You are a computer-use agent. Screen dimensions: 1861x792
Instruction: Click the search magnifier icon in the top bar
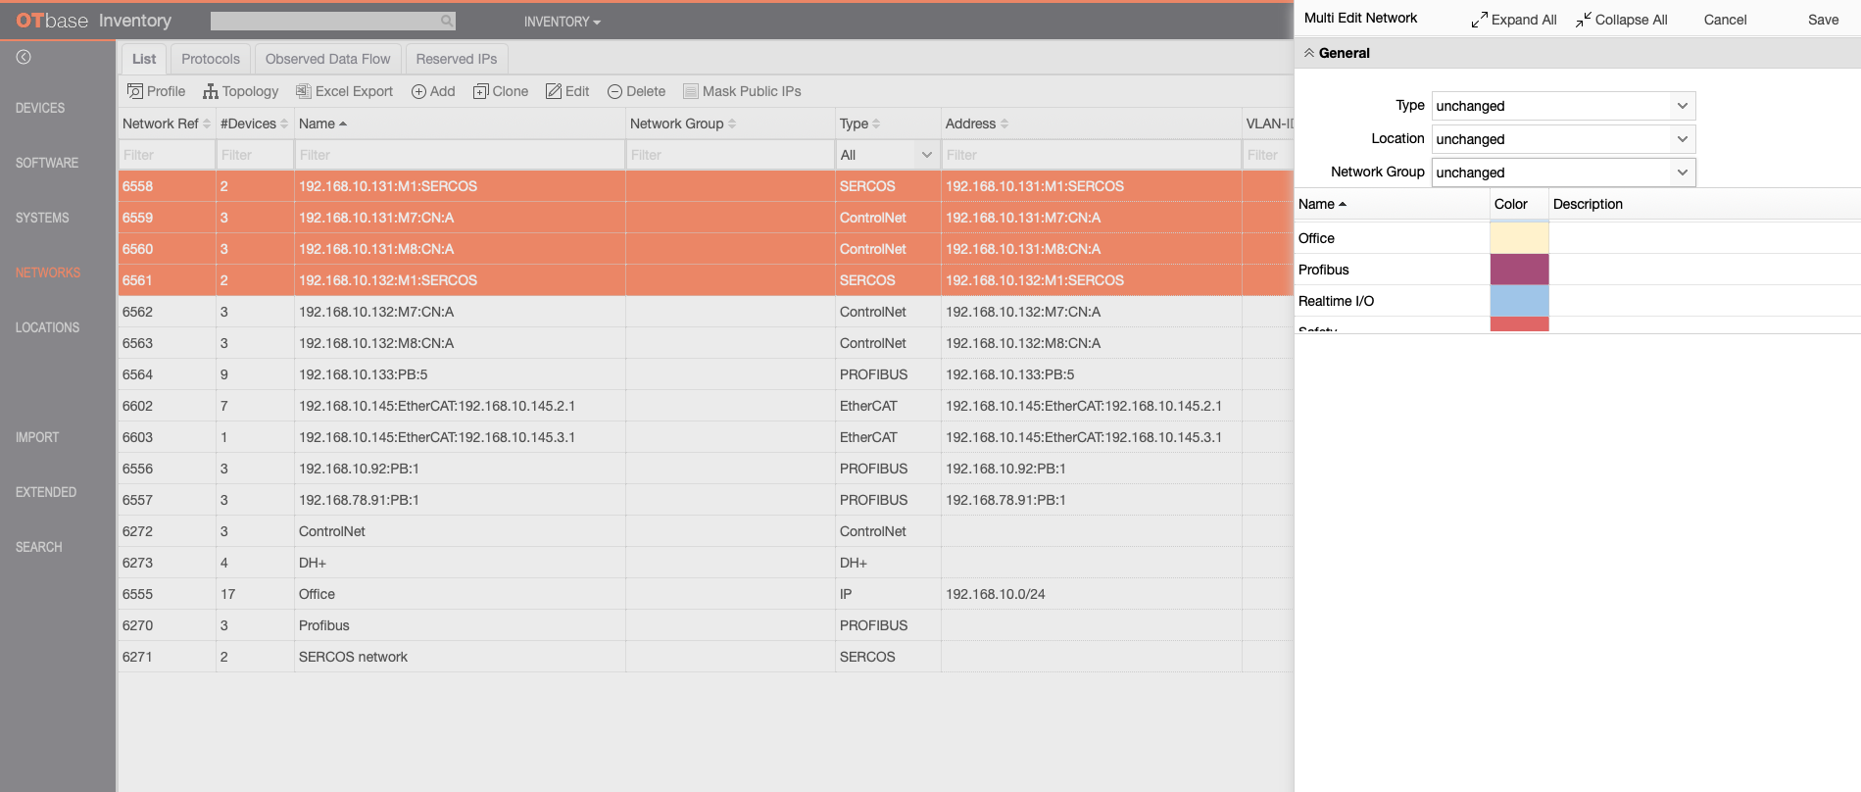pyautogui.click(x=447, y=21)
